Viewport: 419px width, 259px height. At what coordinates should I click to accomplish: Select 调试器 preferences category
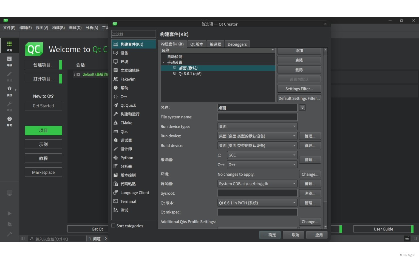click(134, 140)
